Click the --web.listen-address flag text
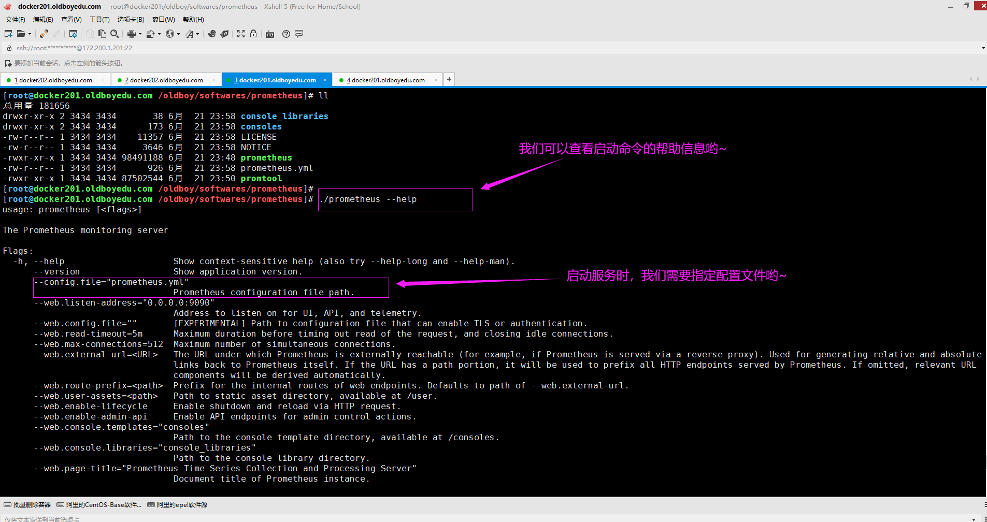 (x=124, y=303)
